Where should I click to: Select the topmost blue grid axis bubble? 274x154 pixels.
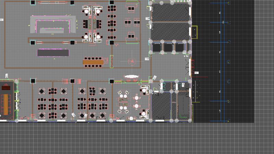click(x=228, y=4)
